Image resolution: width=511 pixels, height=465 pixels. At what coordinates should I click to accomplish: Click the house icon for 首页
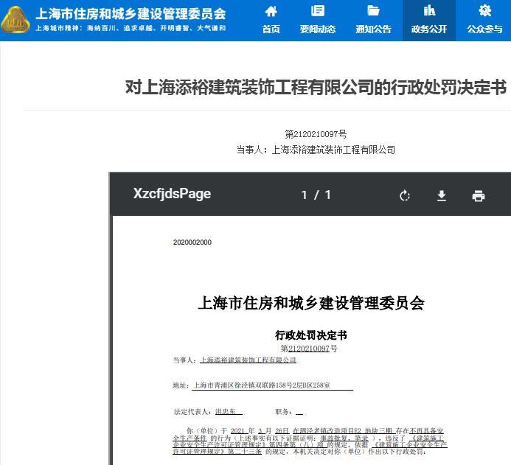pos(271,11)
